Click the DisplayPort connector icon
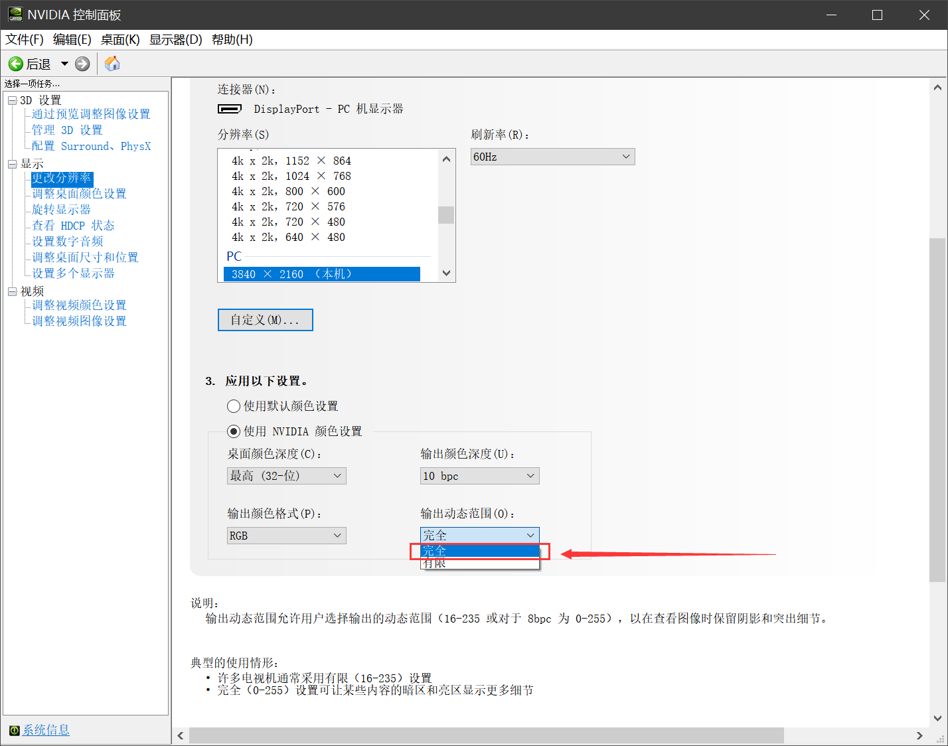This screenshot has width=948, height=746. point(230,109)
